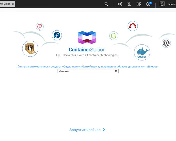Screen dimensions: 176x141
Task: Click the Container Station cube logo
Action: (87, 37)
